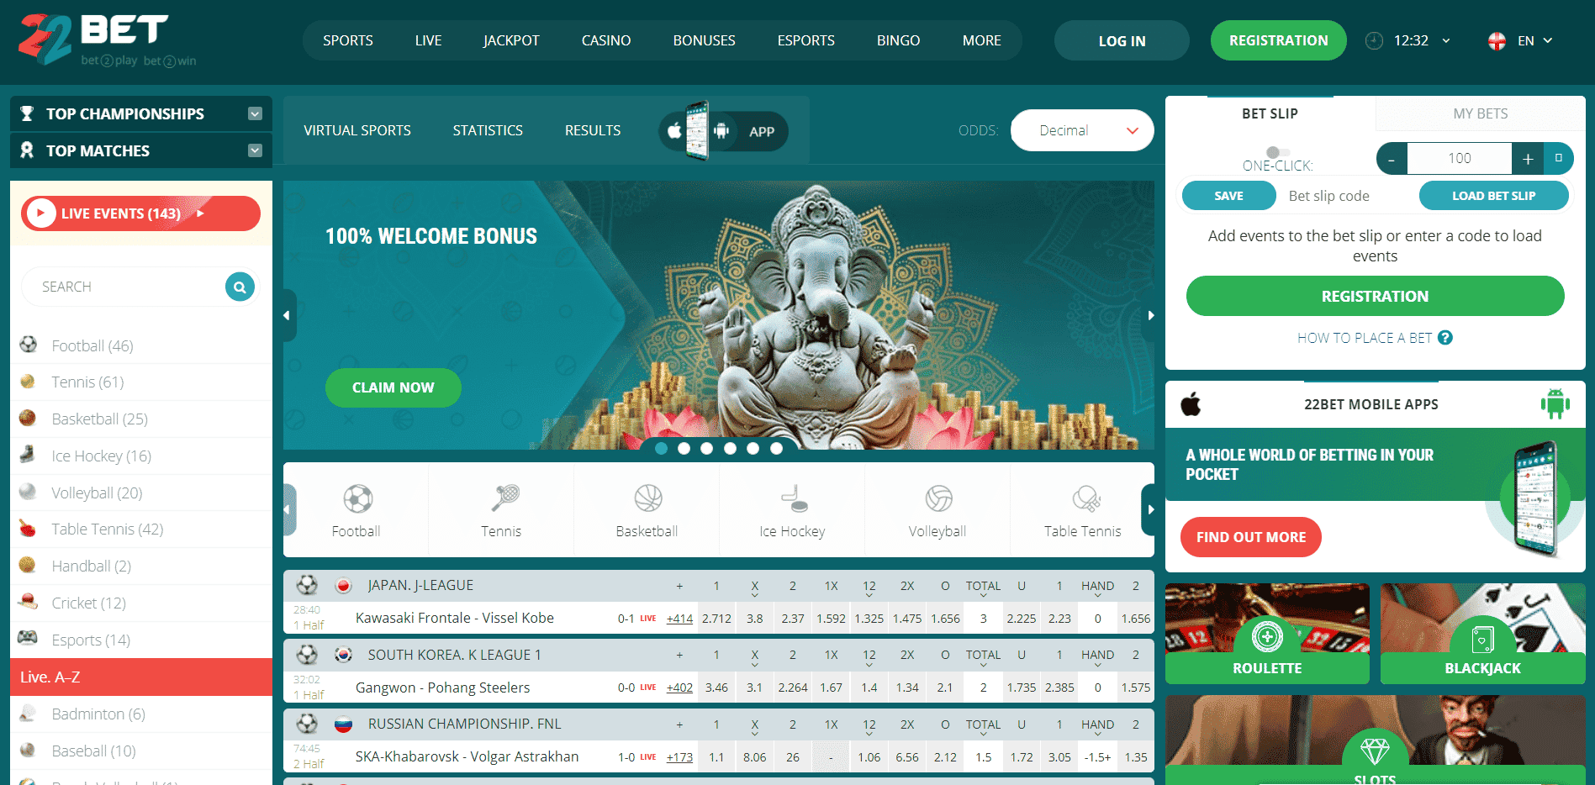The image size is (1595, 785).
Task: Expand more markets +414 for Kawasaki Frontale
Action: 679,619
